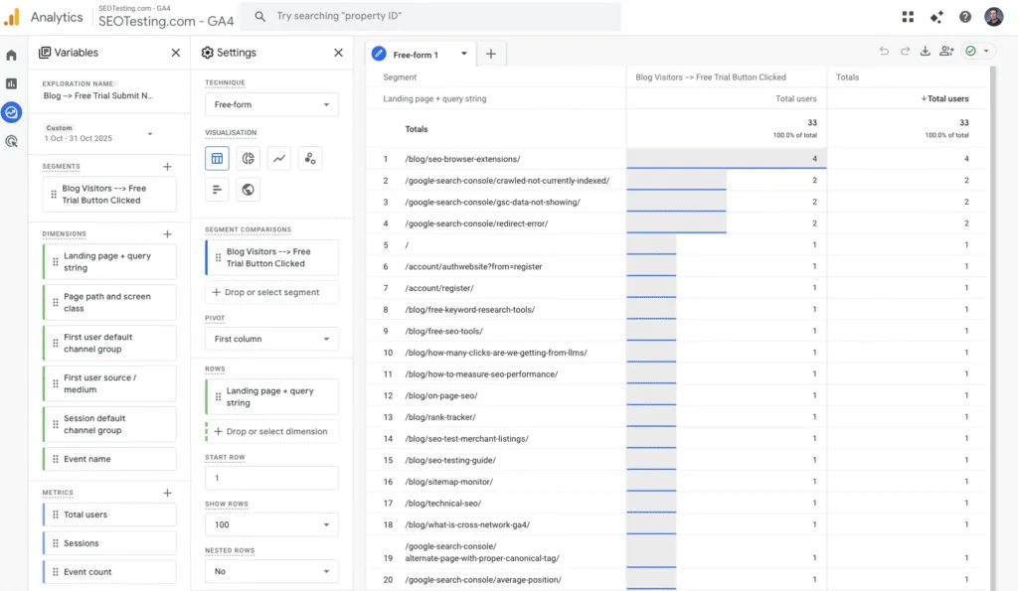This screenshot has height=591, width=1018.
Task: Switch to the Variables panel
Action: pos(68,52)
